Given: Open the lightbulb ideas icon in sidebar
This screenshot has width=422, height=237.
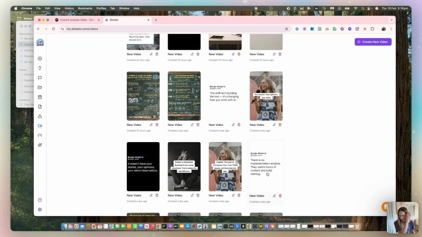Looking at the screenshot, I should [40, 68].
